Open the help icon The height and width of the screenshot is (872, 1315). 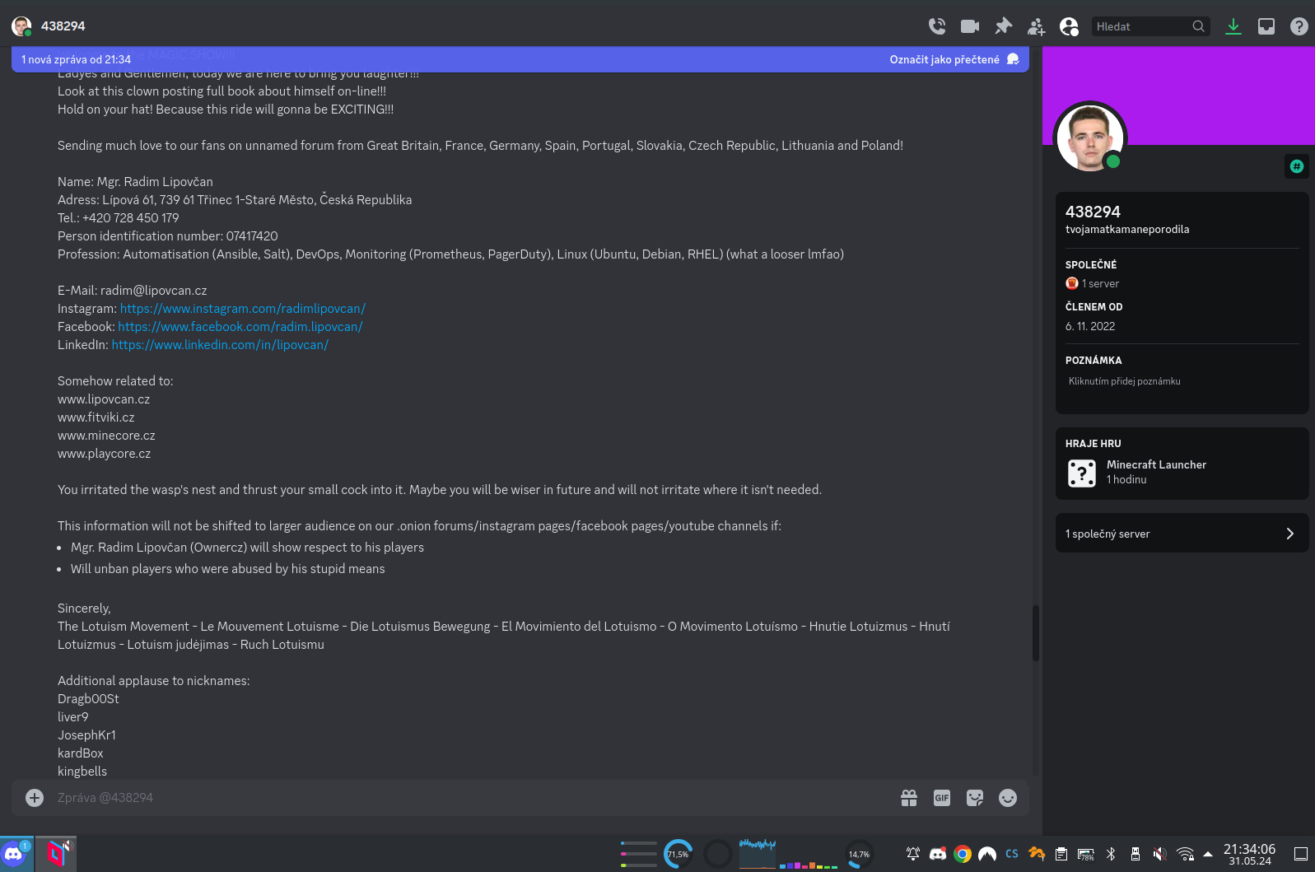(1299, 26)
